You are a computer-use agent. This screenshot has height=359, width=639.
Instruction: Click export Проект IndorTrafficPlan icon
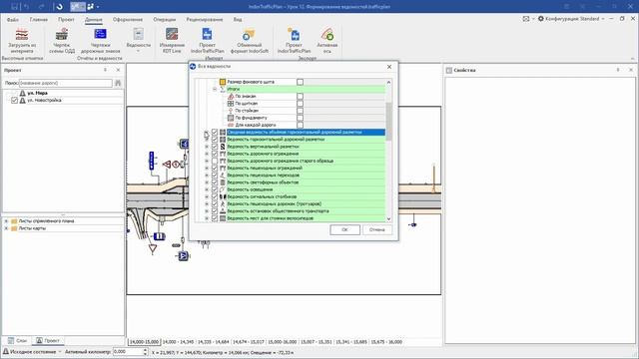coord(294,34)
